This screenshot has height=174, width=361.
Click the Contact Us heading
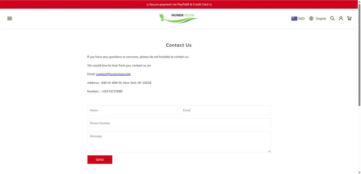179,45
